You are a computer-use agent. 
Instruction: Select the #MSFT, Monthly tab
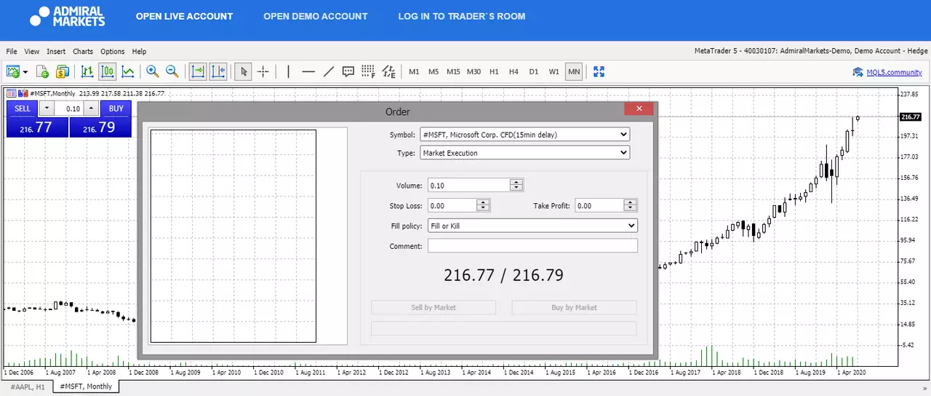point(86,387)
